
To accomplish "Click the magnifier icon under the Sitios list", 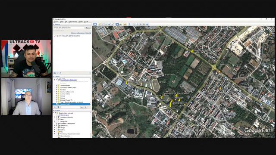I will click(x=55, y=107).
